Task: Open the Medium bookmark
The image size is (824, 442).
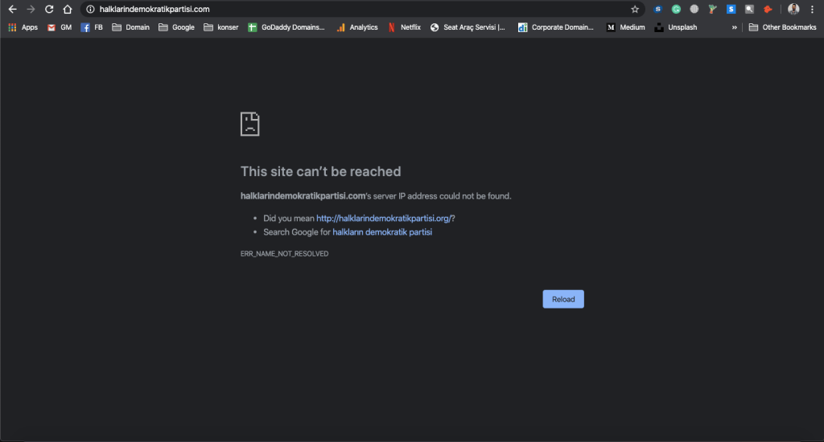Action: [x=625, y=27]
